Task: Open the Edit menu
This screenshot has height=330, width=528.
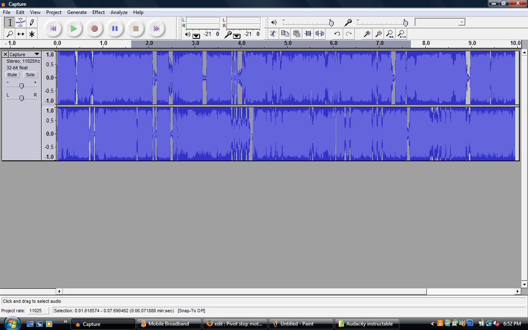Action: tap(20, 12)
